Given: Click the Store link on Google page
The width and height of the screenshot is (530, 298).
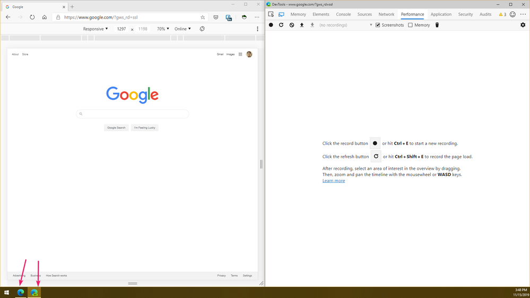Looking at the screenshot, I should (25, 54).
